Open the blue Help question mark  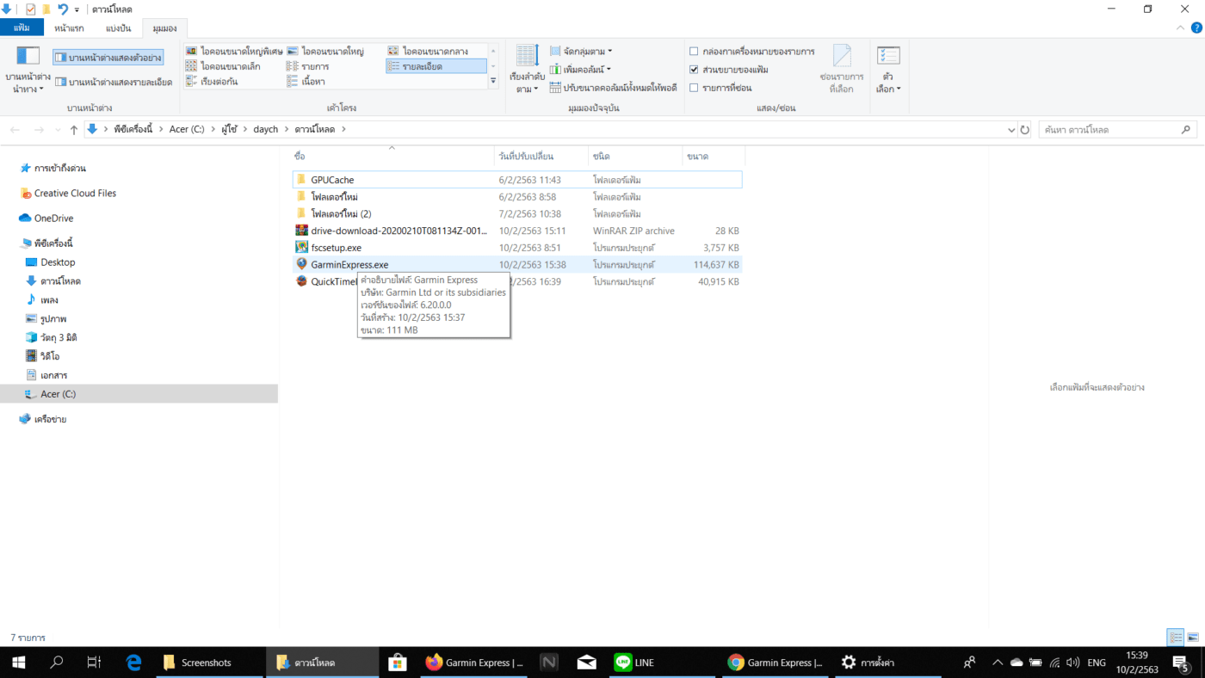pyautogui.click(x=1196, y=28)
